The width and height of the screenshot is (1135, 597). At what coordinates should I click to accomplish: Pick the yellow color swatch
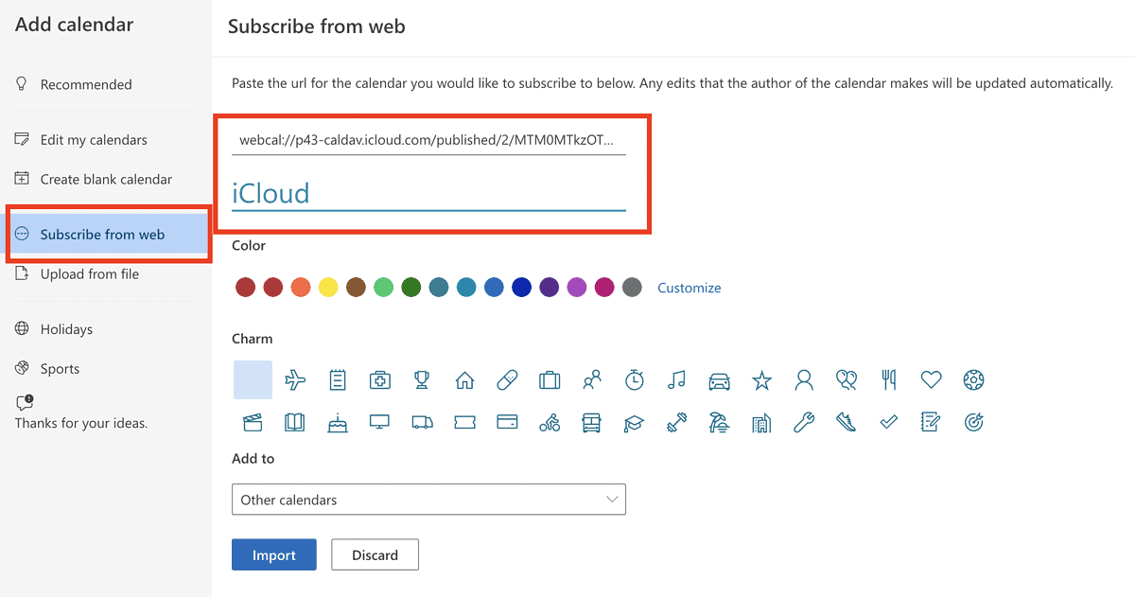328,288
